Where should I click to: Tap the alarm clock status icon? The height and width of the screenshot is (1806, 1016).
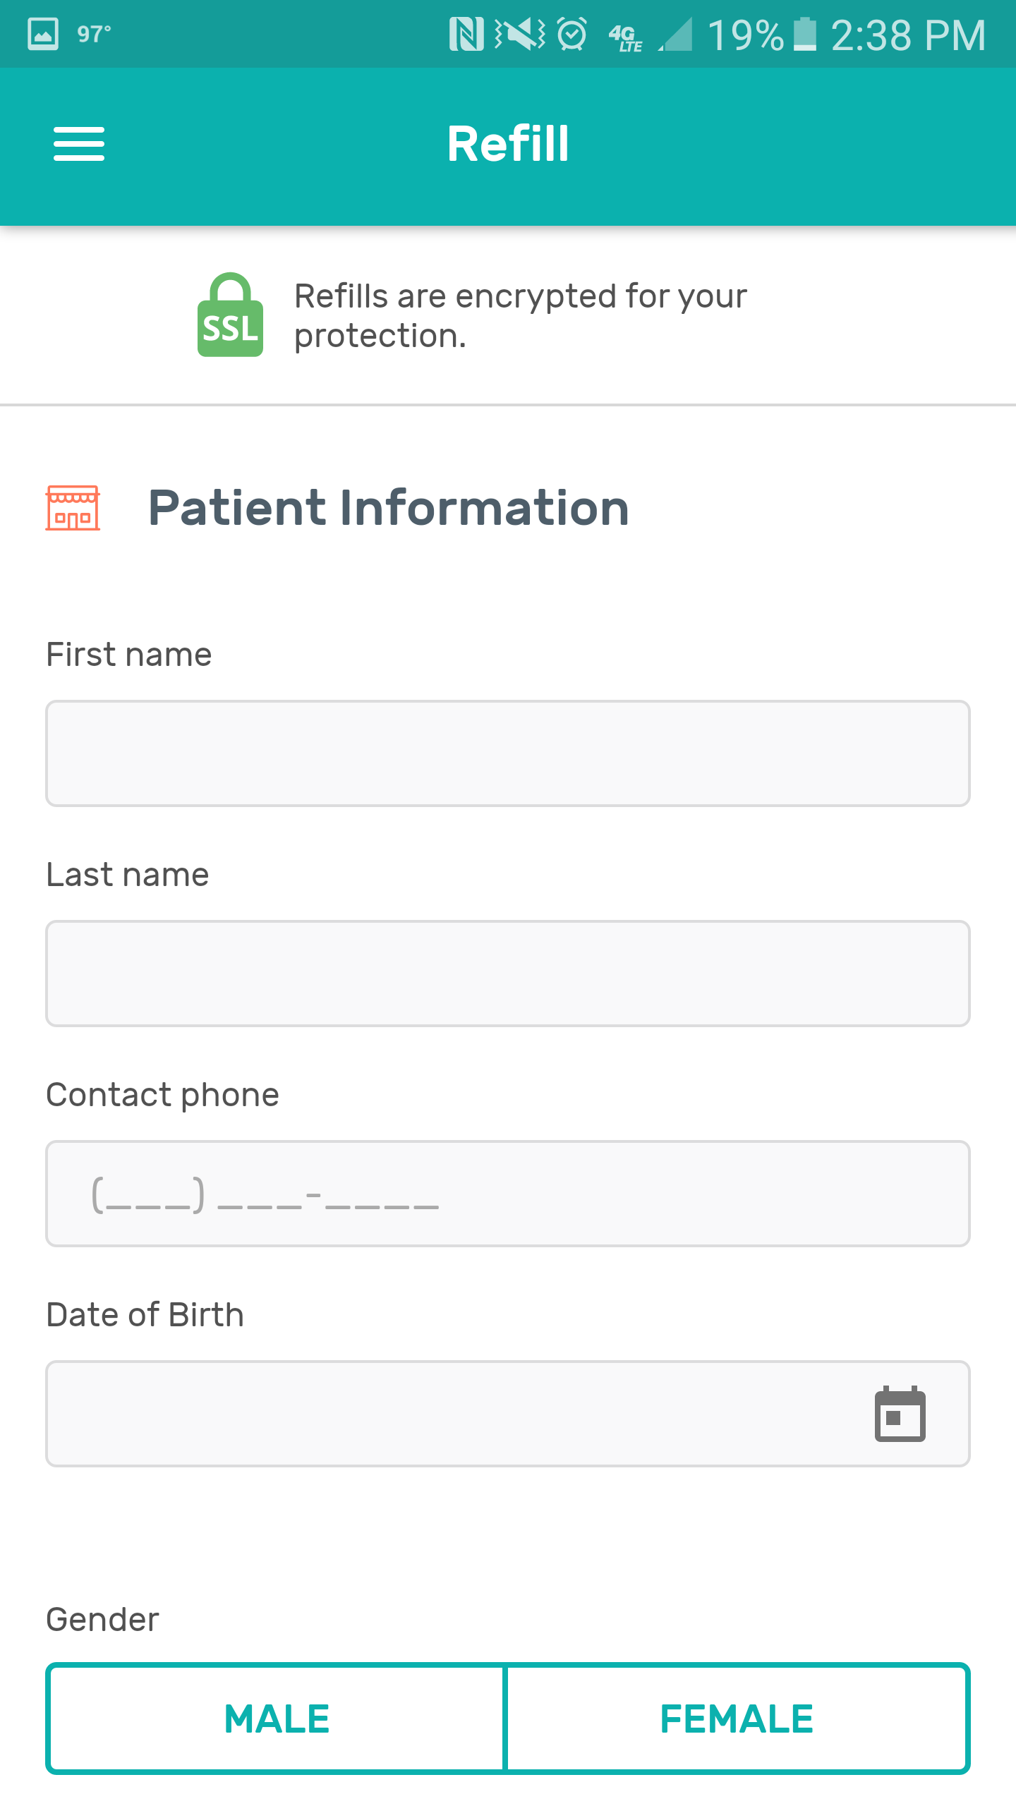571,34
